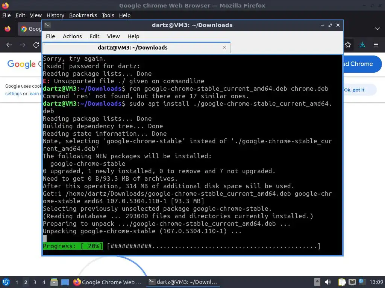Select the Google Chrome tab in Firefox

30,29
